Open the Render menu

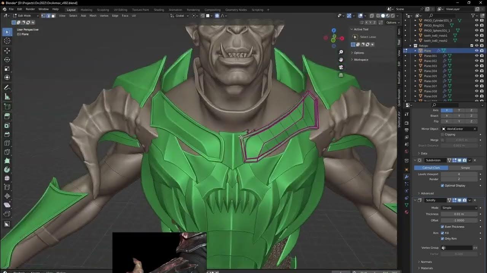pyautogui.click(x=30, y=9)
